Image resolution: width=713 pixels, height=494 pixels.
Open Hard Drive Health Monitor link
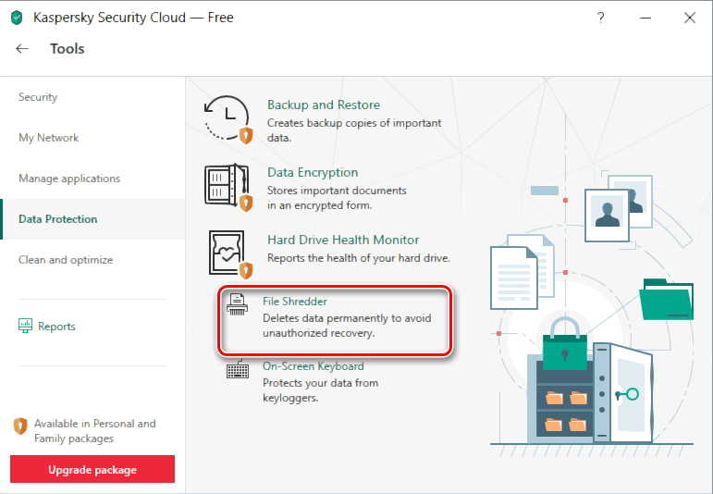pos(343,240)
